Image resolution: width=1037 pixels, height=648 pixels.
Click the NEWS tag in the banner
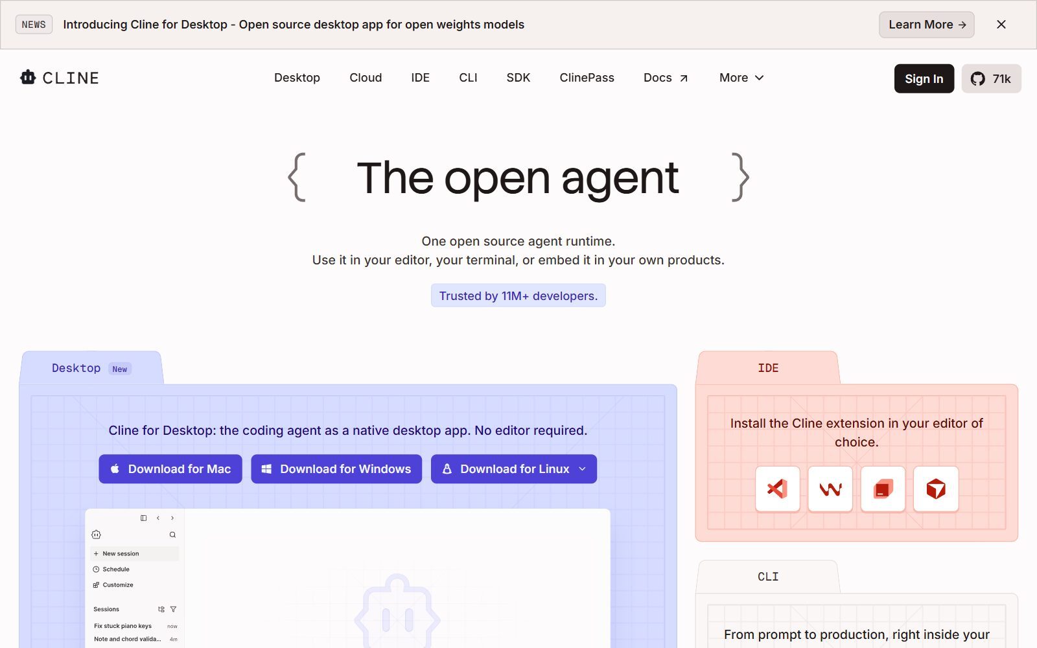point(34,25)
